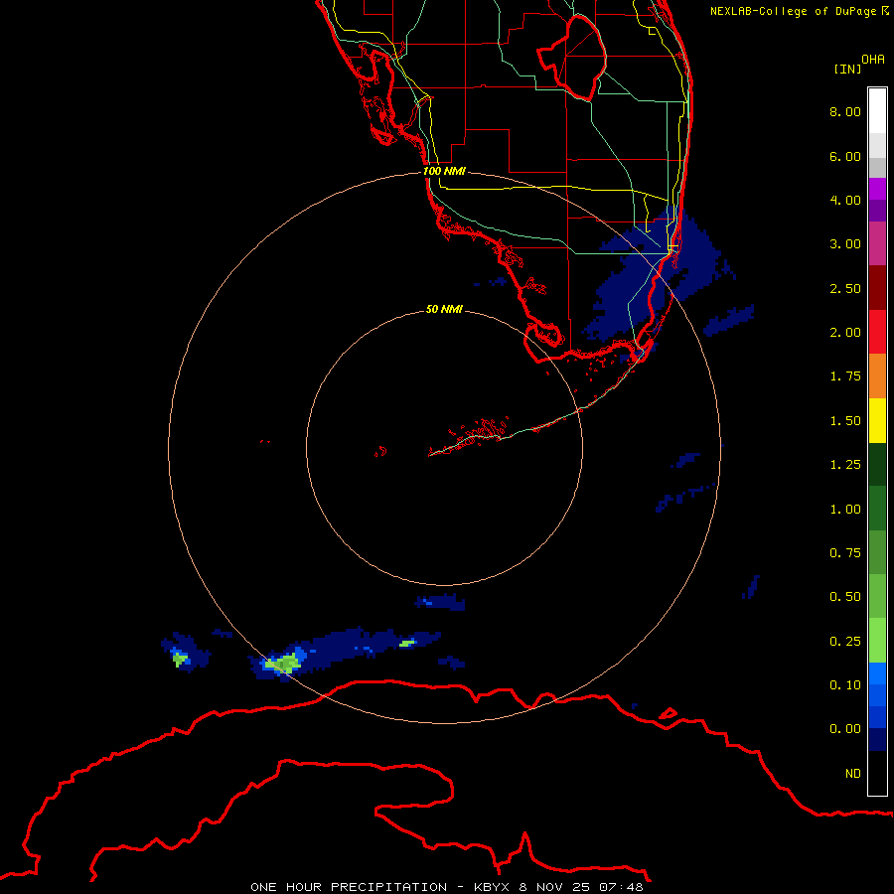Select the 2.00 legend value

[x=845, y=333]
